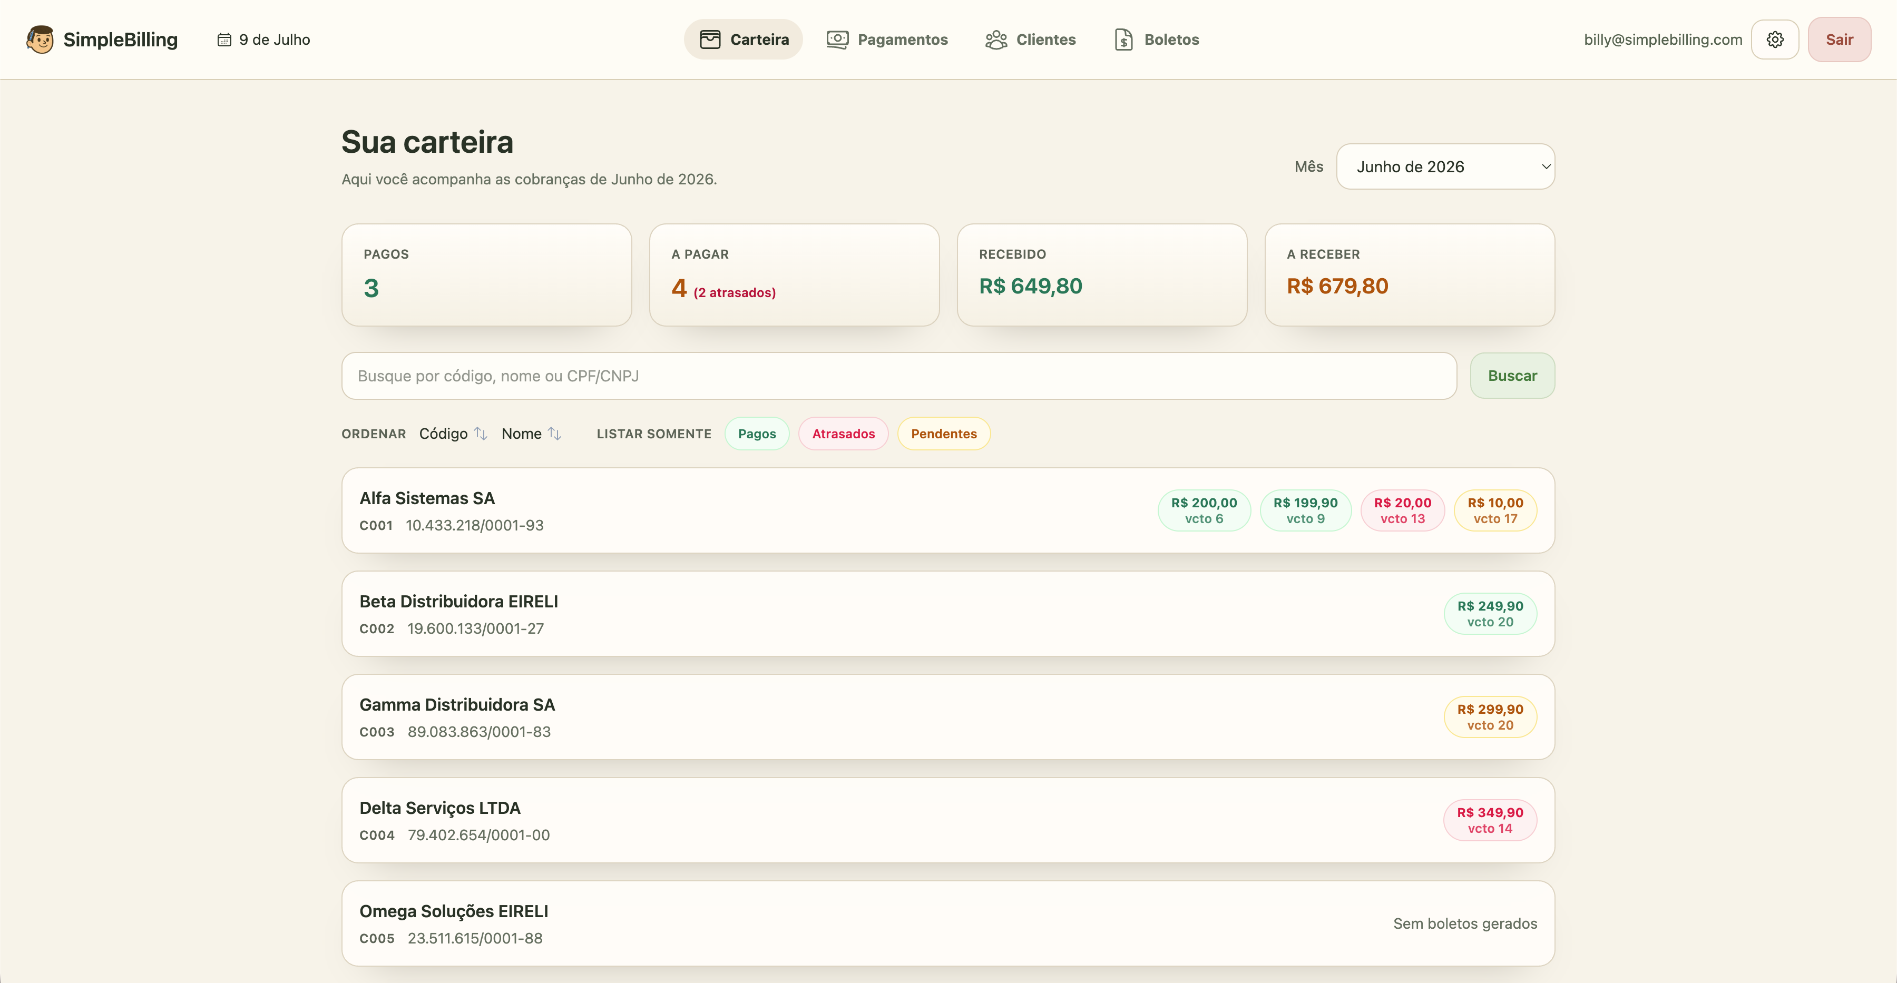Open the pending R$ 10,00 vcto 17 chip
Image resolution: width=1897 pixels, height=983 pixels.
[1495, 510]
